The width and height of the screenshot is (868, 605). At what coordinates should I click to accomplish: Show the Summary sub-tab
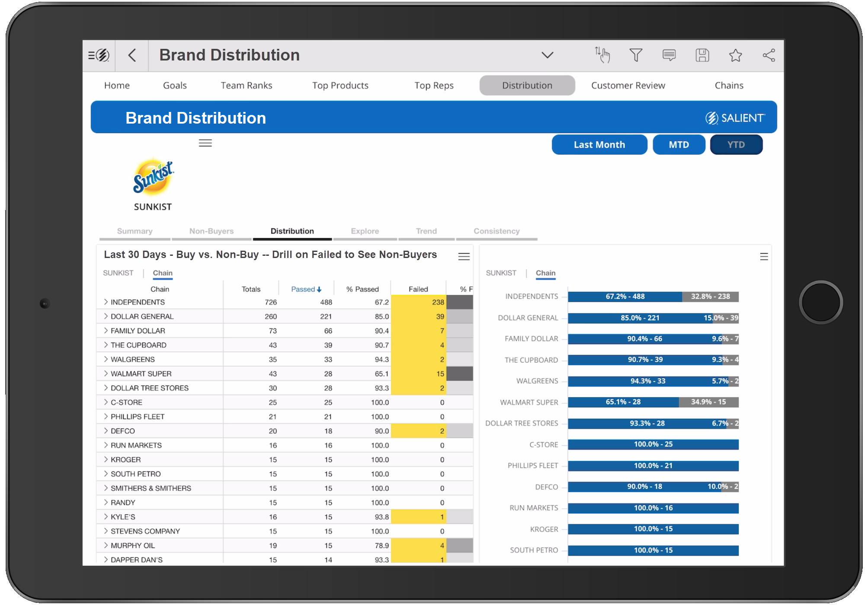coord(135,231)
